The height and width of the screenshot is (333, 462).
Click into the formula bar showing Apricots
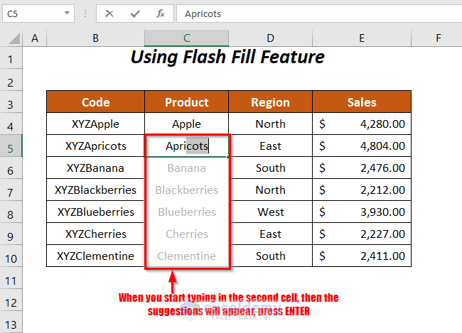[319, 13]
